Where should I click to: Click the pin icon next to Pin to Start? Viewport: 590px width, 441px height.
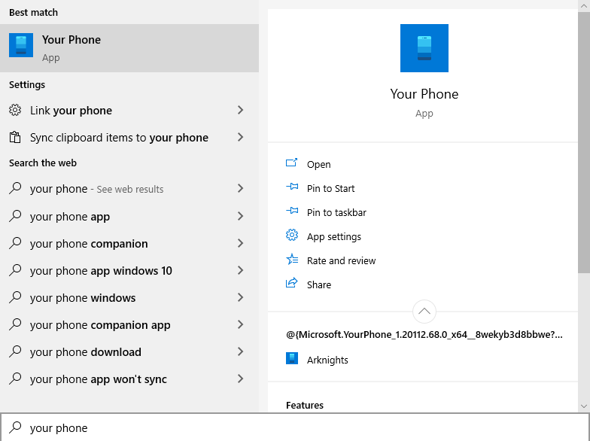click(292, 187)
